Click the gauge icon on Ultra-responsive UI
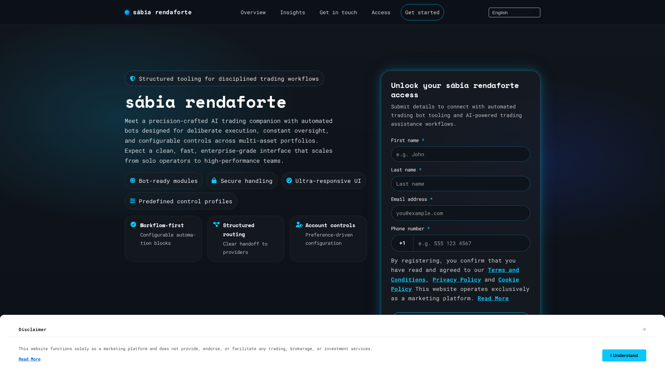665x374 pixels. 289,180
